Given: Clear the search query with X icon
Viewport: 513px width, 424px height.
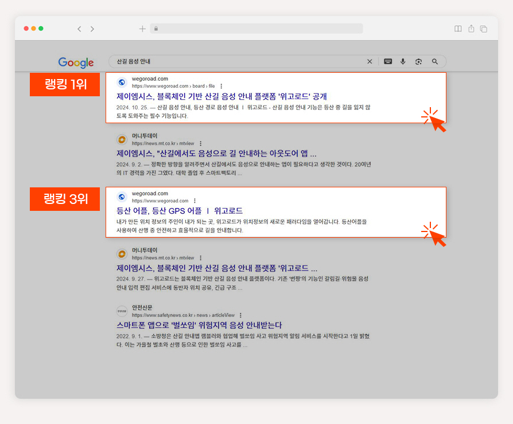Looking at the screenshot, I should coord(370,61).
